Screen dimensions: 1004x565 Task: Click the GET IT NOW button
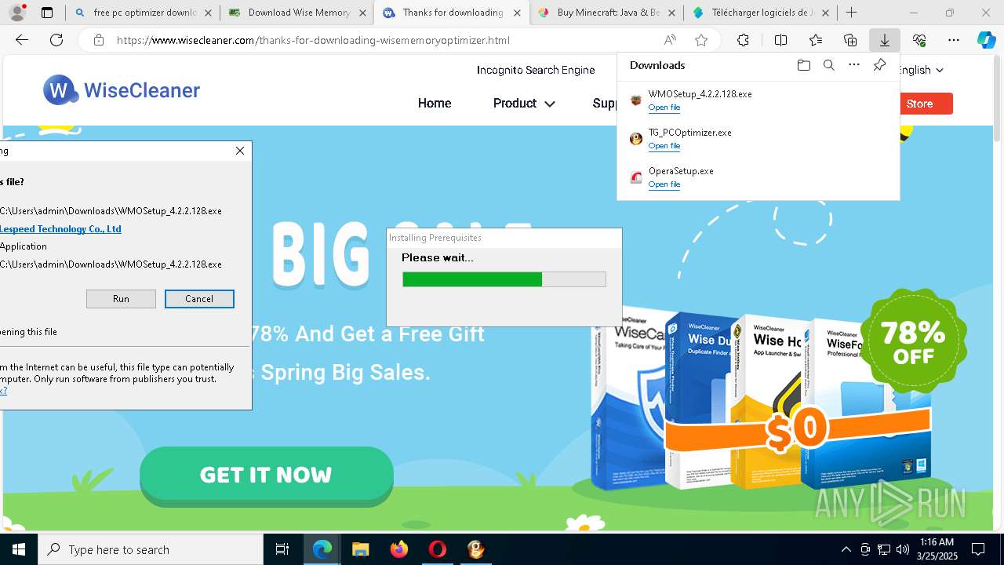pyautogui.click(x=266, y=474)
